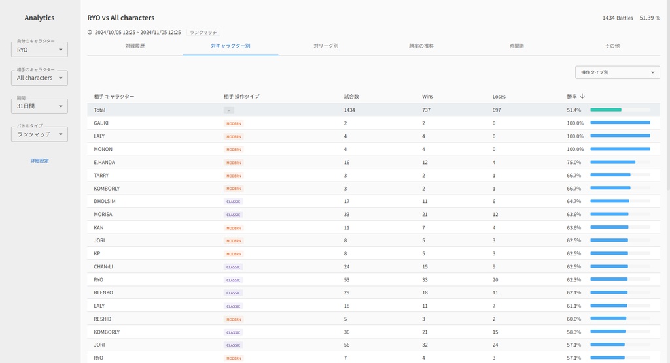Click the 詳細設定 link
The image size is (670, 363).
pyautogui.click(x=39, y=161)
